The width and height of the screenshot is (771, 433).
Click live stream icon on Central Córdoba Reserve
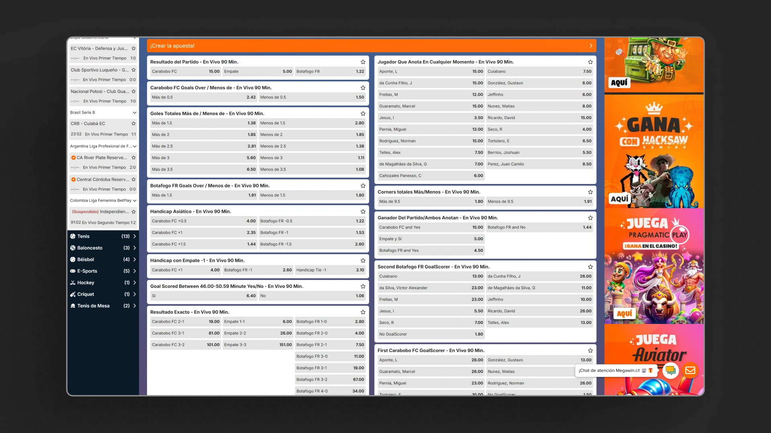coord(73,180)
